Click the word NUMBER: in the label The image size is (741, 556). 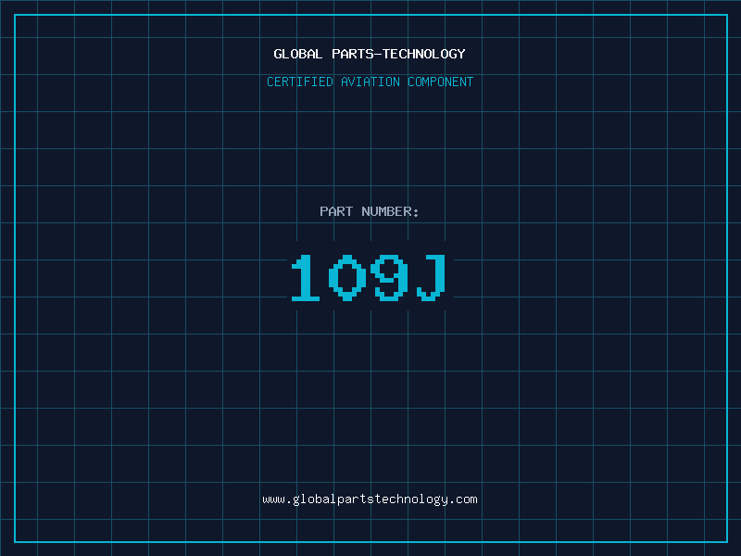coord(390,211)
